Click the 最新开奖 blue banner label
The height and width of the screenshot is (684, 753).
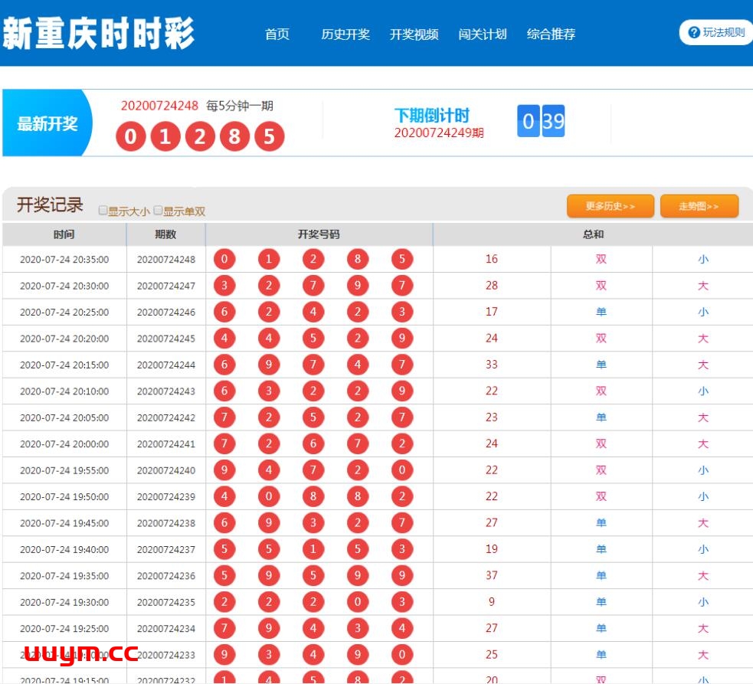tap(47, 123)
